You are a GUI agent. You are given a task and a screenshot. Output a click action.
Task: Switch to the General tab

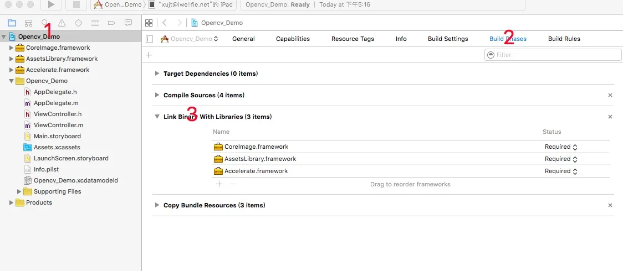point(243,39)
